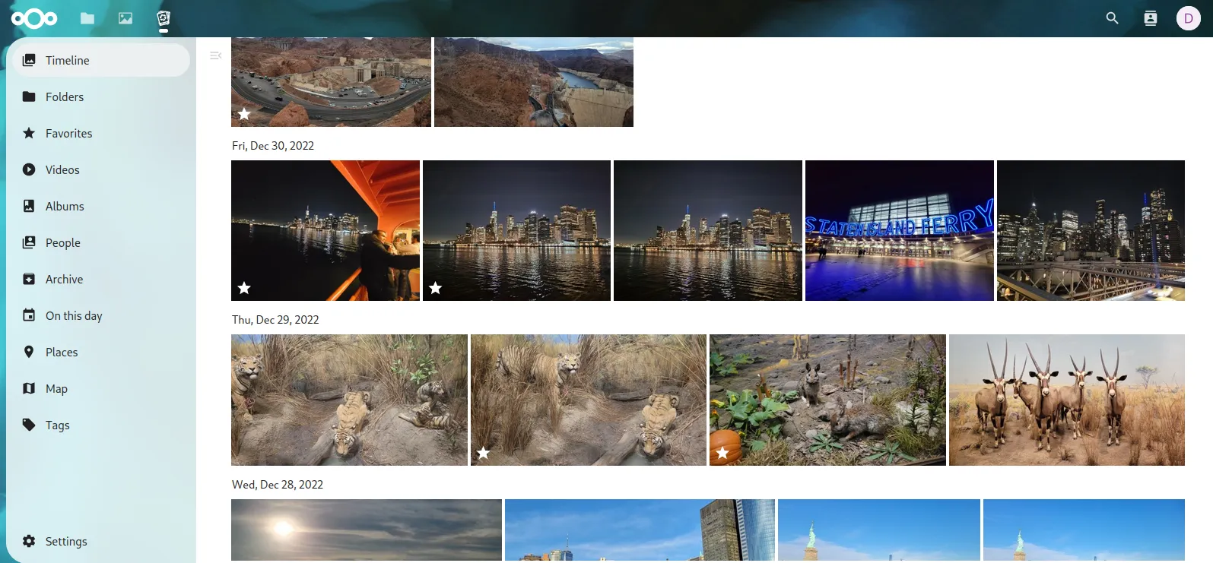The width and height of the screenshot is (1213, 563).
Task: Open the Tags section
Action: [57, 425]
